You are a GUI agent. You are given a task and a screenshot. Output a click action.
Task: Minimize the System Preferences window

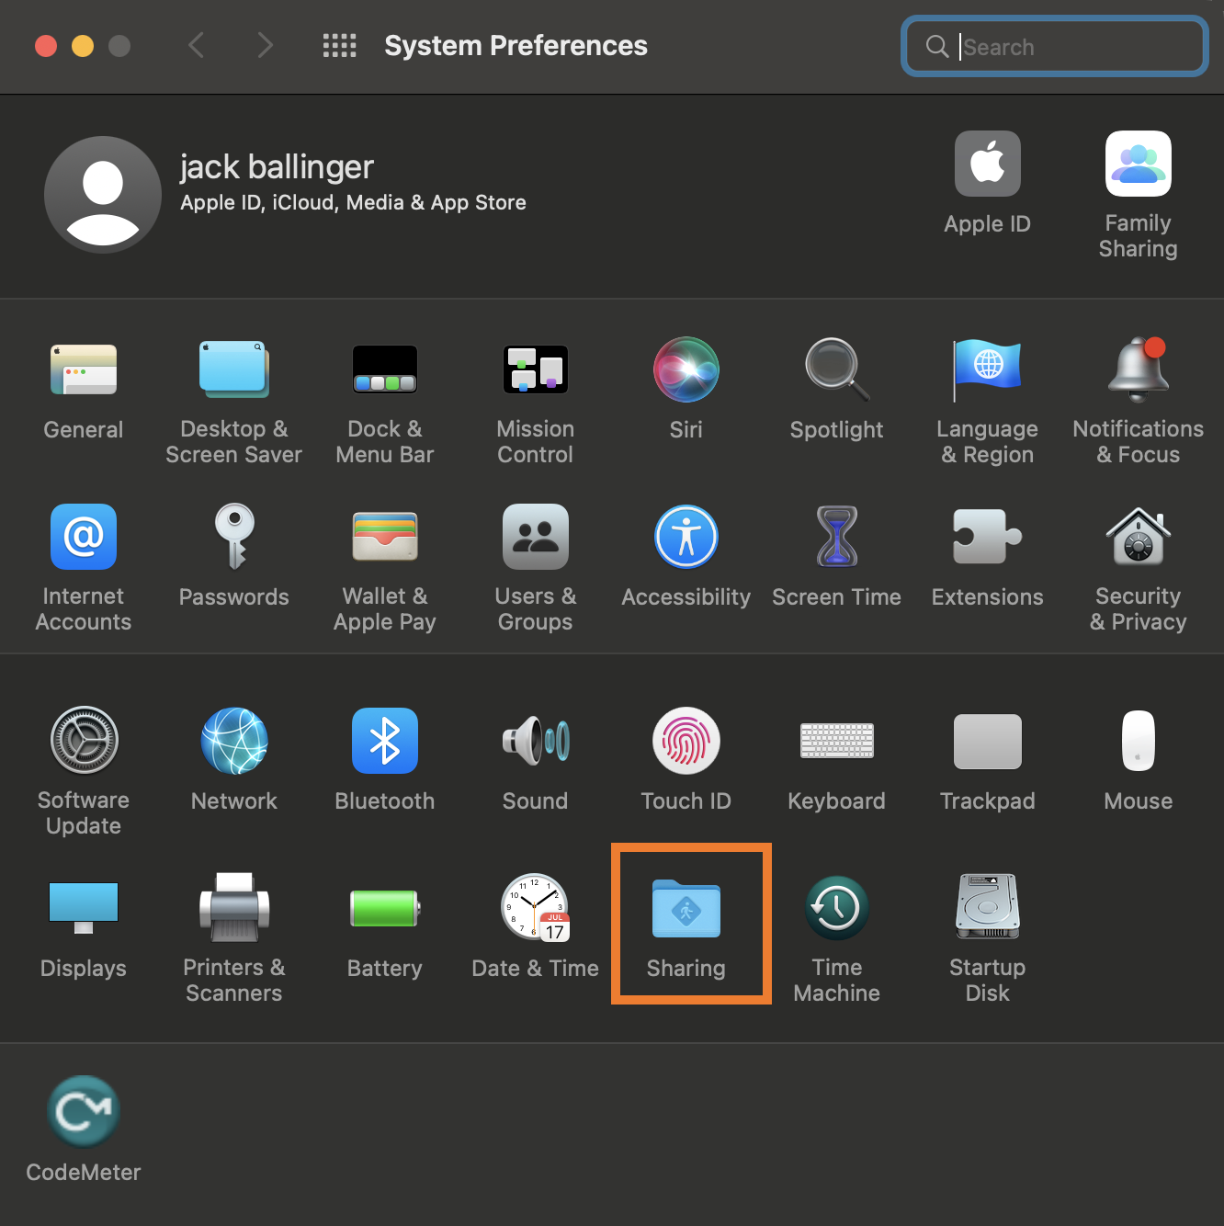[83, 46]
